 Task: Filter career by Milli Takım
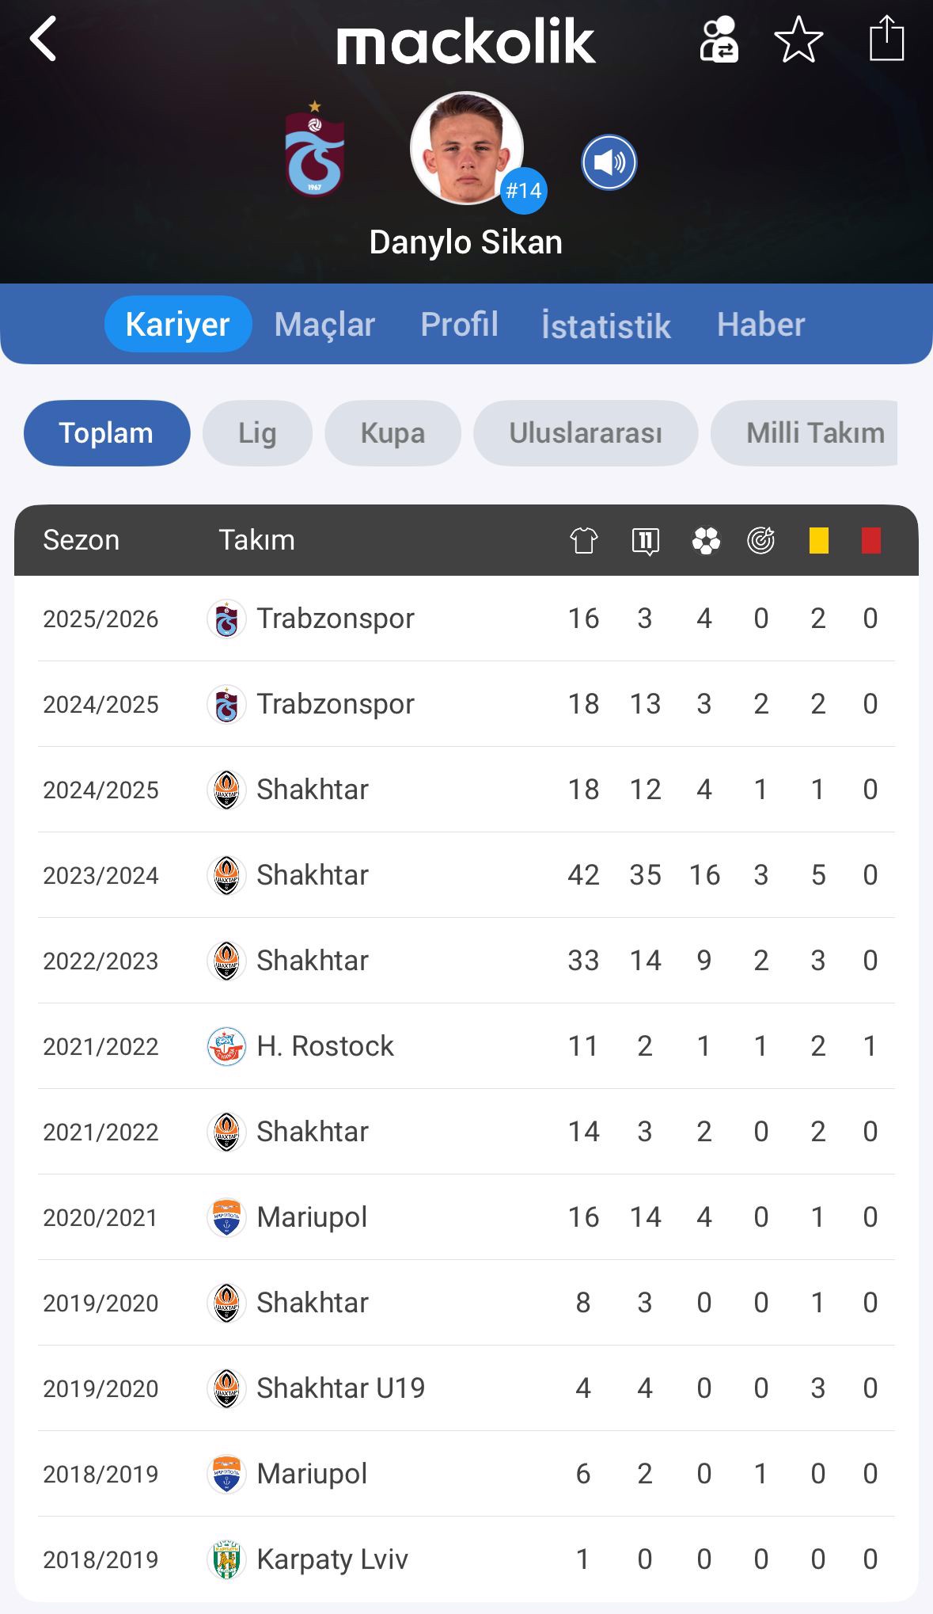[814, 433]
